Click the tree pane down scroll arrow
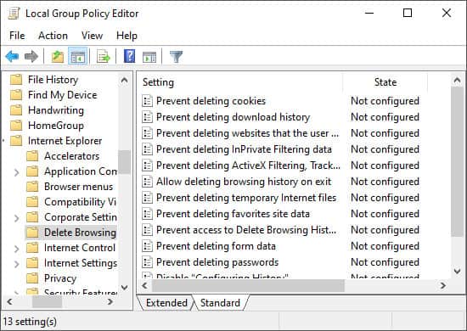This screenshot has height=331, width=467. pyautogui.click(x=125, y=287)
